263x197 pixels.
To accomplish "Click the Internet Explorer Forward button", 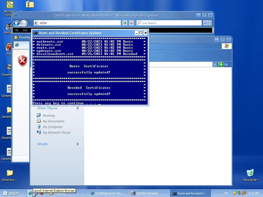I will tap(24, 23).
